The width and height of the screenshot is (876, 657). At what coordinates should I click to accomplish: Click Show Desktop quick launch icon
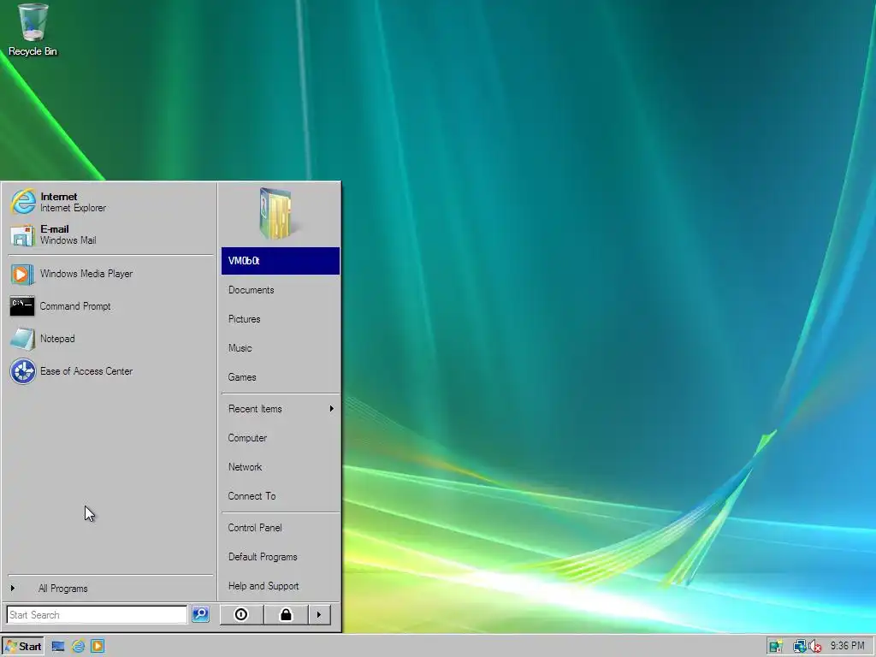[x=58, y=647]
